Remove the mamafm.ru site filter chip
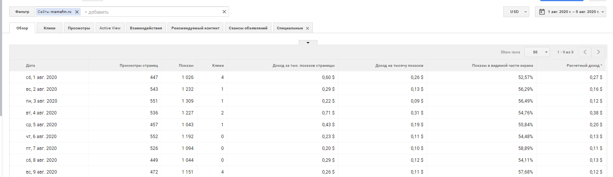613x177 pixels. tap(77, 12)
